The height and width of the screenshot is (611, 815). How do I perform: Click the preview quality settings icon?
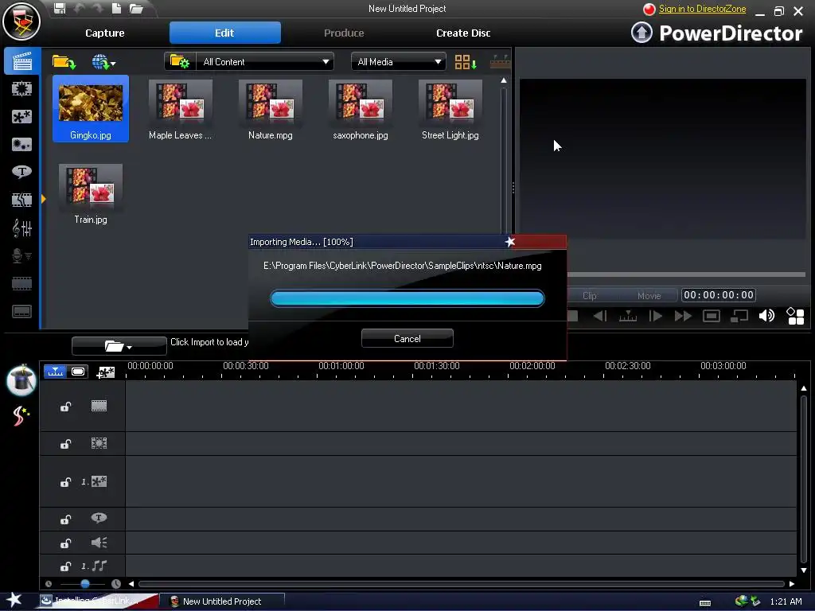click(x=795, y=316)
